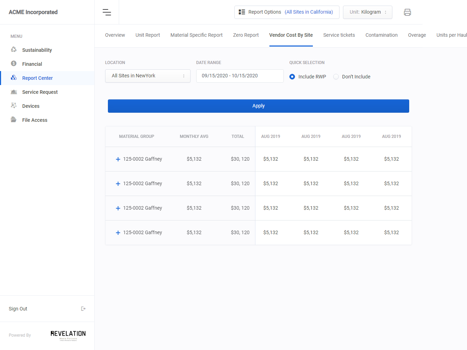Select the Vendor Cost By Site tab

pos(291,35)
